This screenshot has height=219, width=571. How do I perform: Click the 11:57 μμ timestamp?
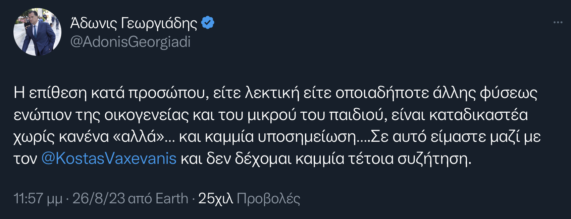(38, 199)
